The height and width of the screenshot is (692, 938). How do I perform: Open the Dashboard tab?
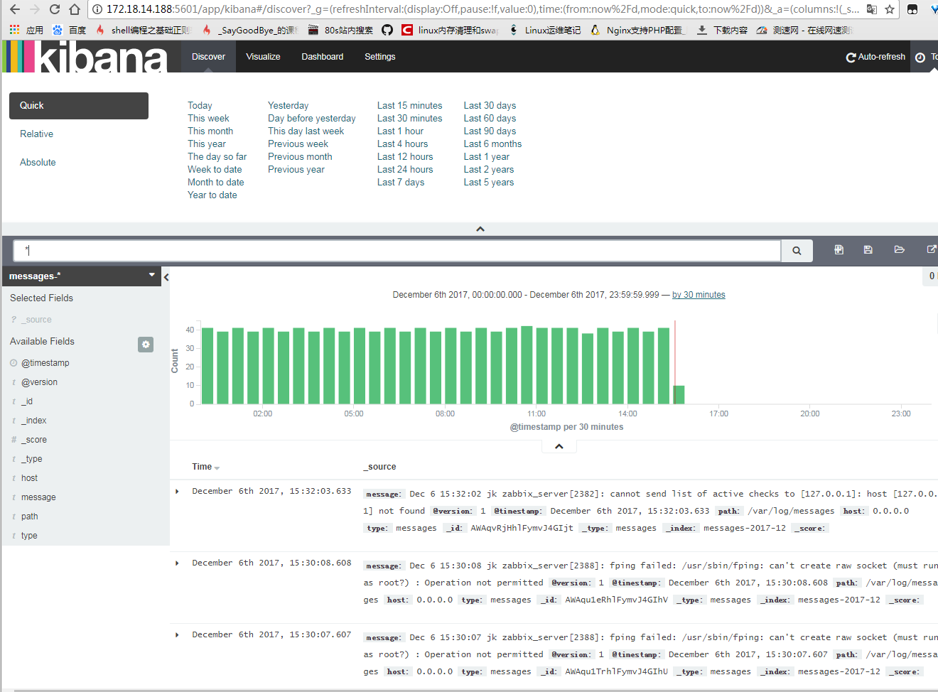(323, 57)
